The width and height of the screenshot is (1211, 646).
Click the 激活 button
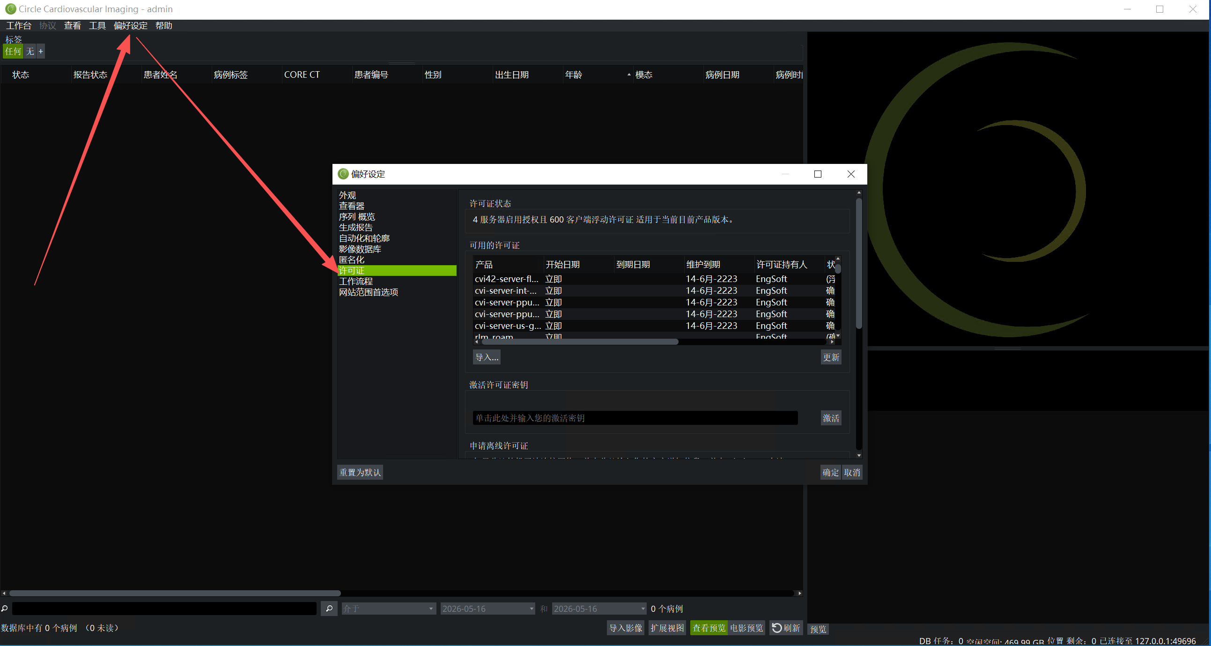[x=831, y=418]
